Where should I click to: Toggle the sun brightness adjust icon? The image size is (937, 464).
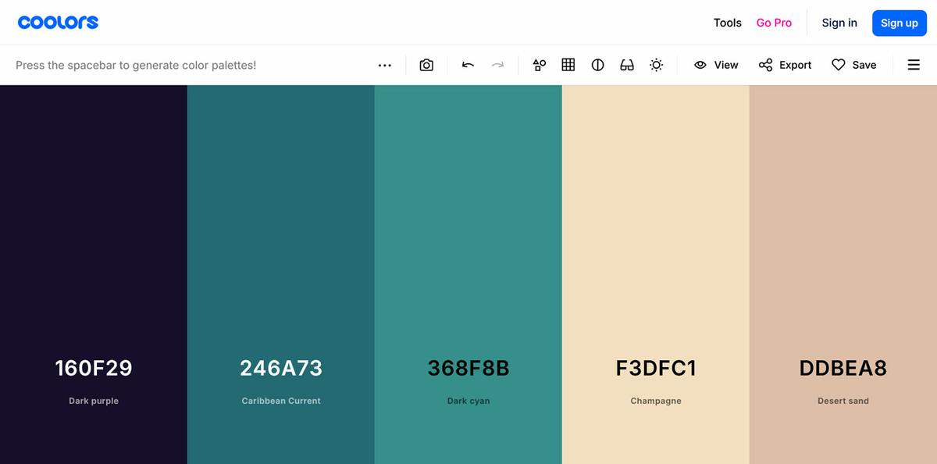657,65
